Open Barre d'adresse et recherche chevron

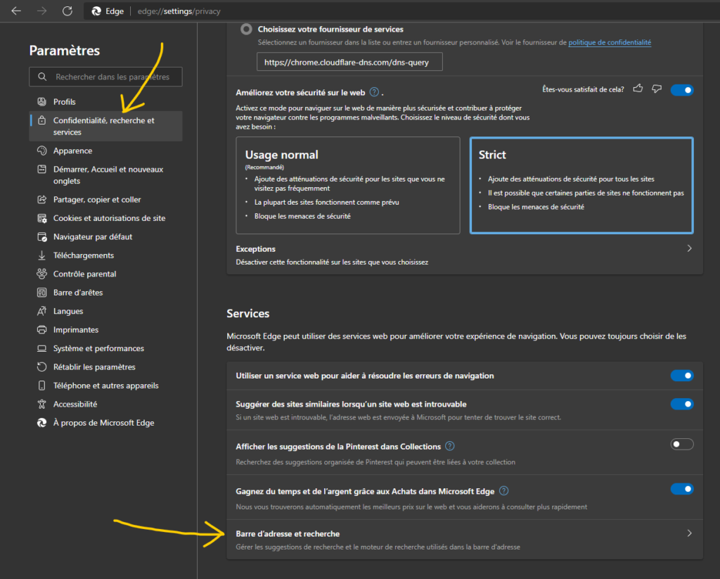tap(689, 533)
